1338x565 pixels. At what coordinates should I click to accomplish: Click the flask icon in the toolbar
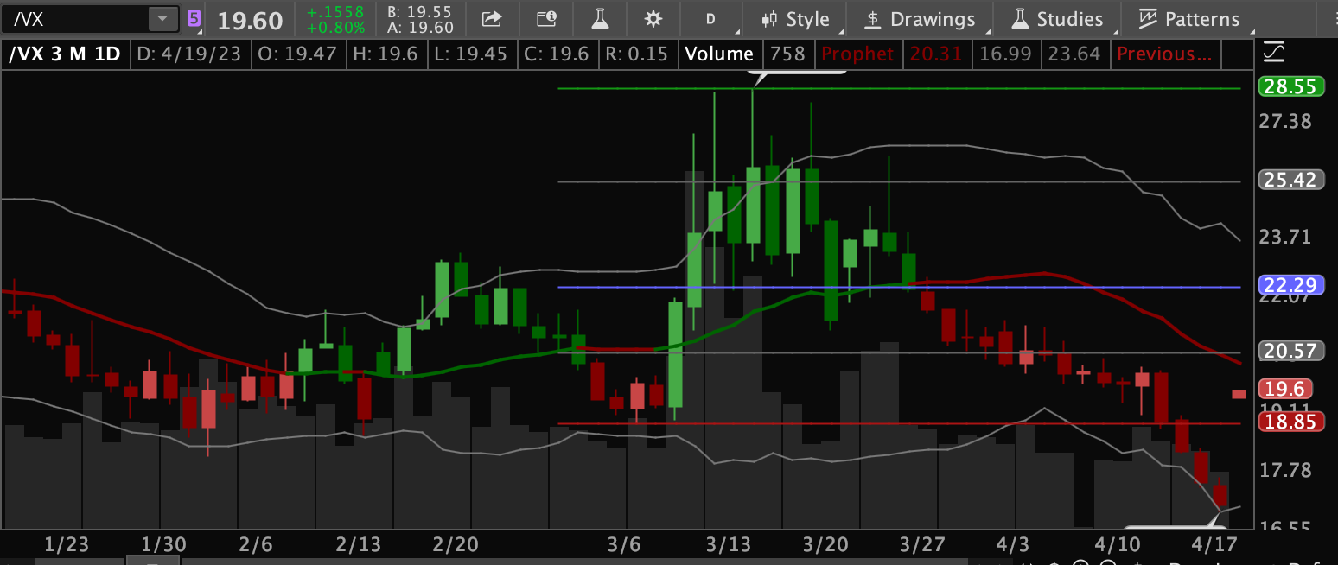click(x=600, y=18)
